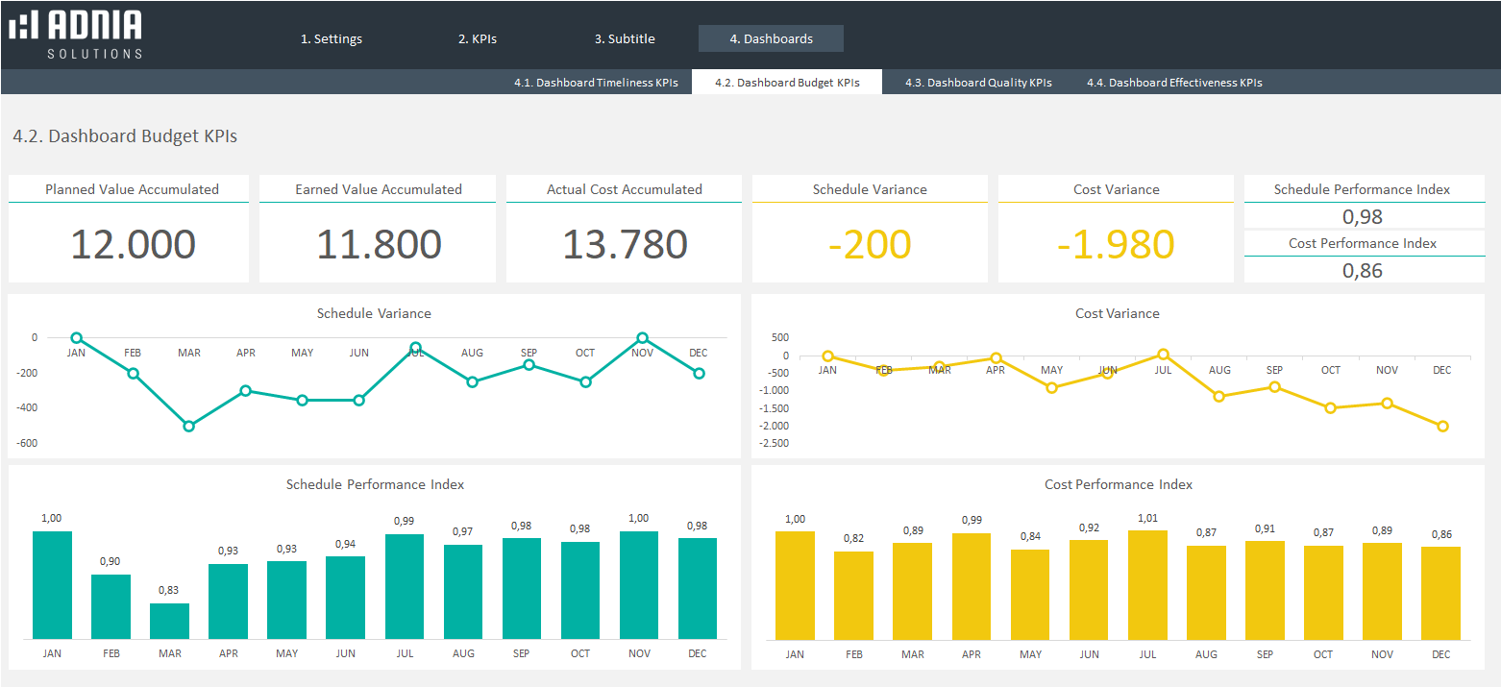
Task: Go to the 2. KPIs tab
Action: 477,38
